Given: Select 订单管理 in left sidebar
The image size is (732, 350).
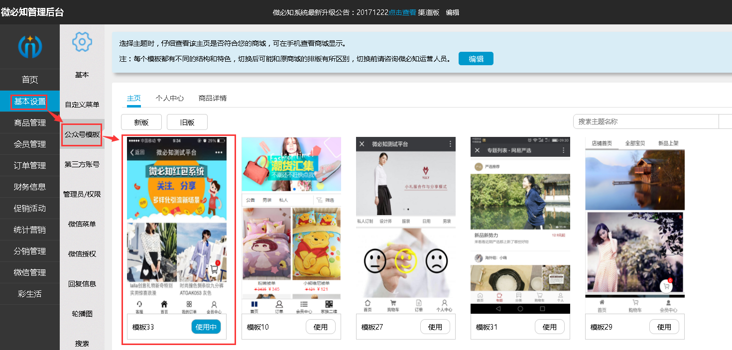Looking at the screenshot, I should [30, 165].
